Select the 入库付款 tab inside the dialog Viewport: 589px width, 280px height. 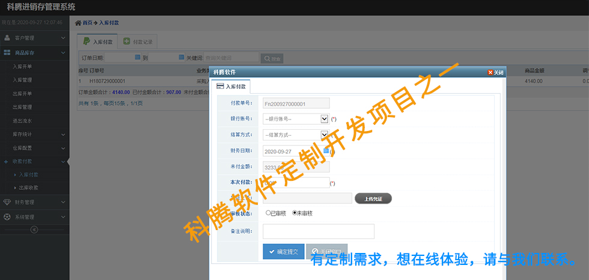point(231,87)
